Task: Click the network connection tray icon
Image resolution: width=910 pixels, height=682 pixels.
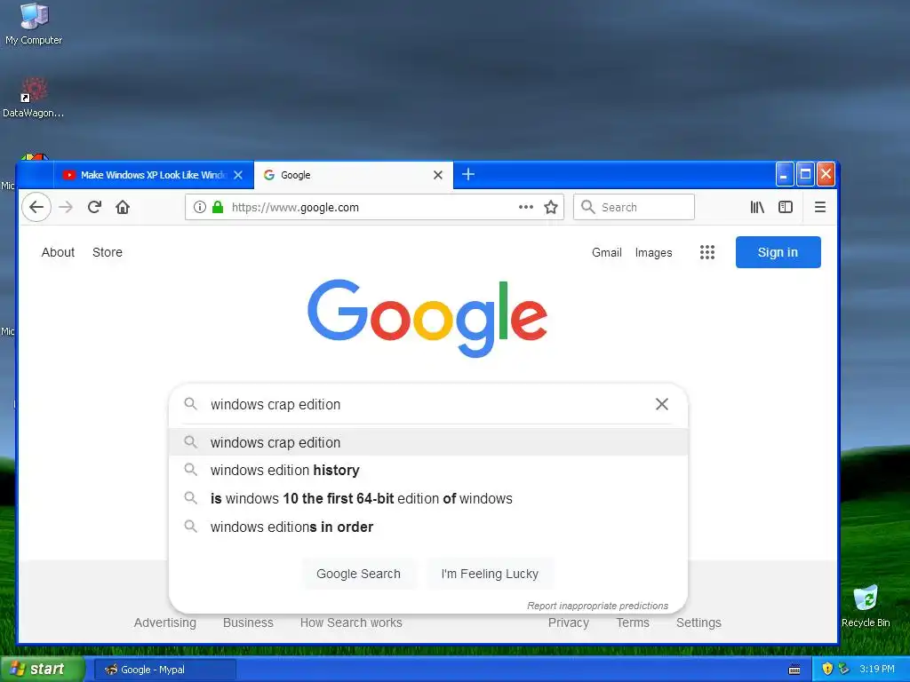Action: [844, 669]
